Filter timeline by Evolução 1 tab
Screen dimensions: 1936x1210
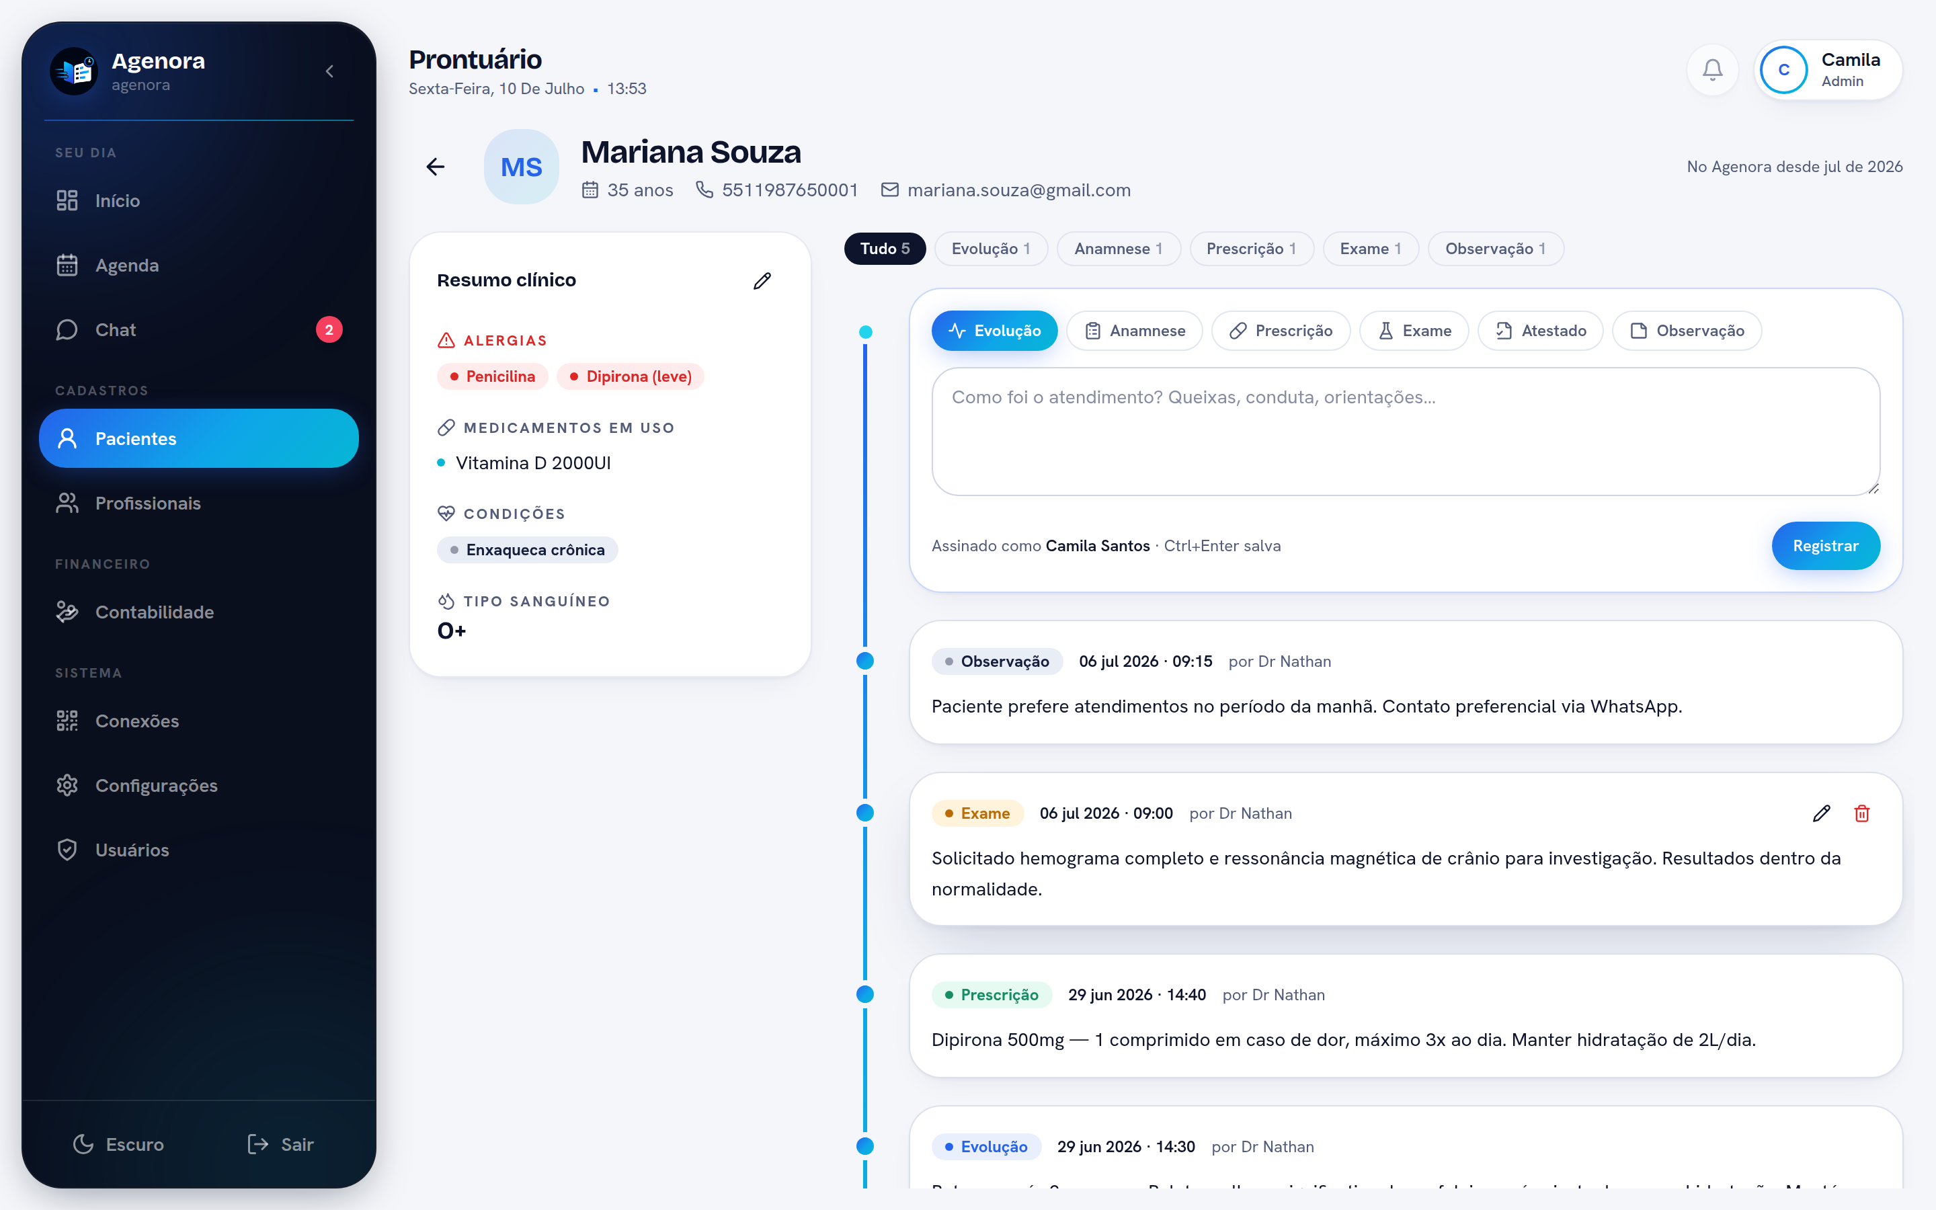[990, 249]
